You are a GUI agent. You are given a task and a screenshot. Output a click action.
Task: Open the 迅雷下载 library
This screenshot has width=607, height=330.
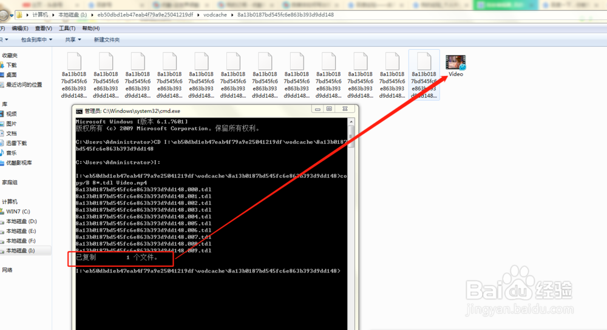pos(16,143)
